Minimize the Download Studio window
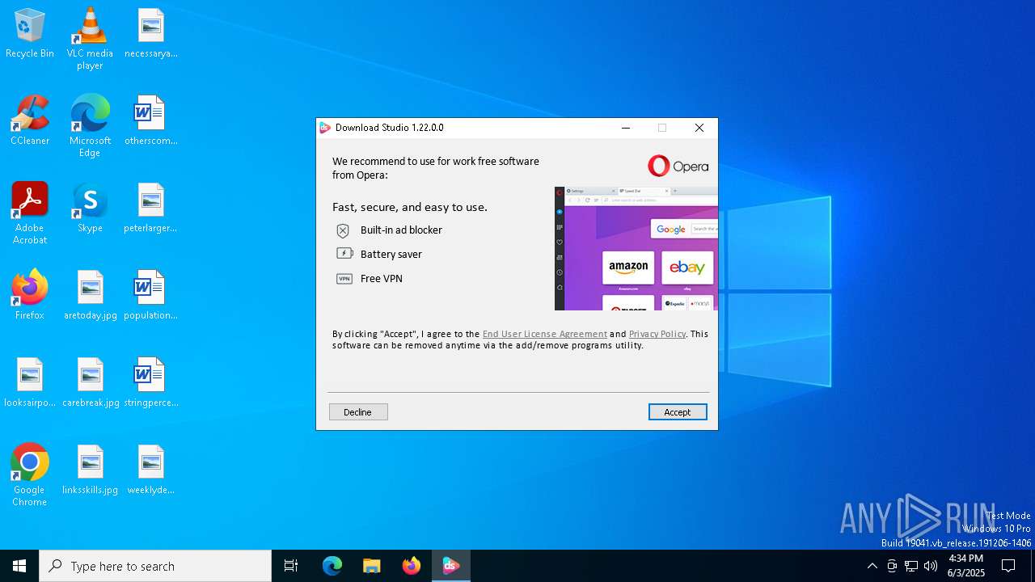This screenshot has height=582, width=1035. [x=626, y=128]
